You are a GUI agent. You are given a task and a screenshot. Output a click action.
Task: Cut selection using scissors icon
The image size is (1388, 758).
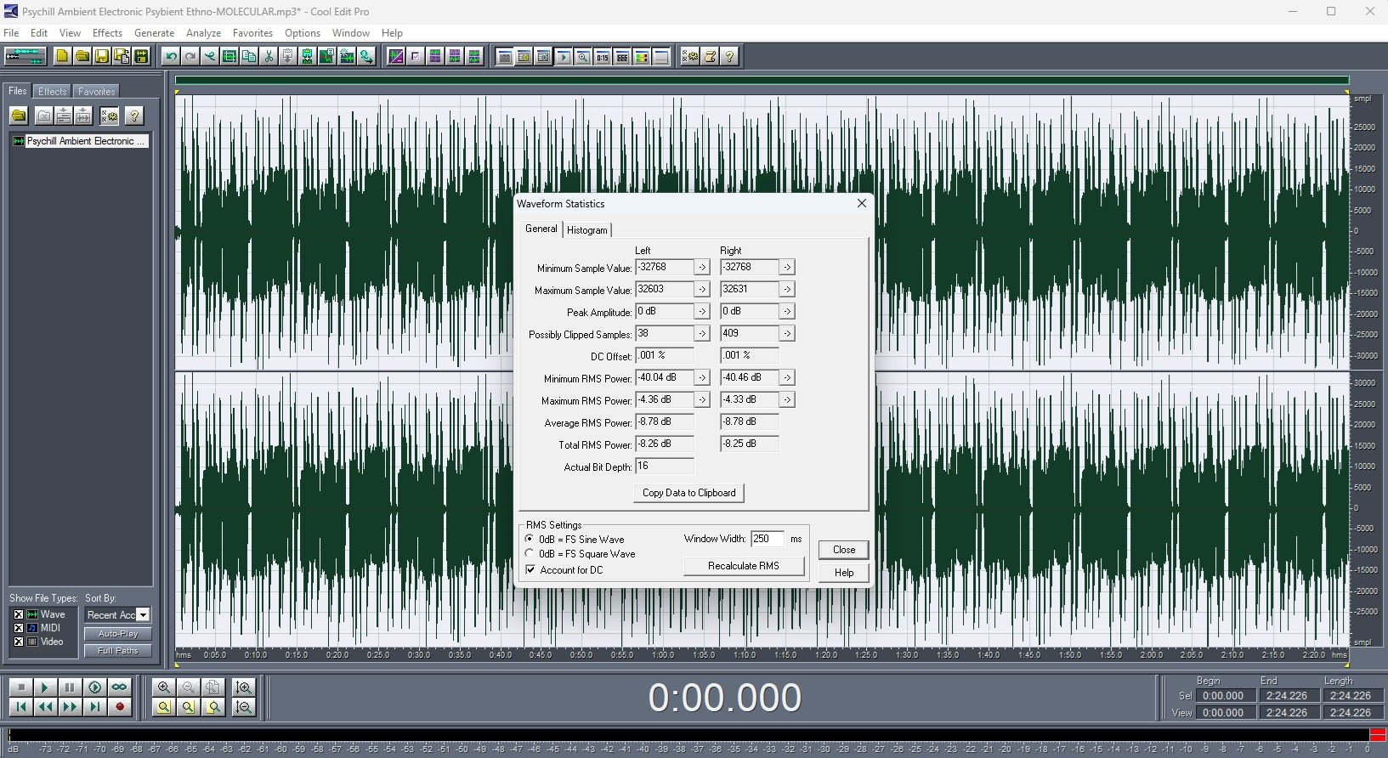[x=269, y=57]
